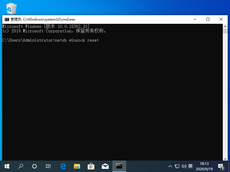The height and width of the screenshot is (172, 230).
Task: Open taskbar Search magnifier
Action: (x=21, y=166)
